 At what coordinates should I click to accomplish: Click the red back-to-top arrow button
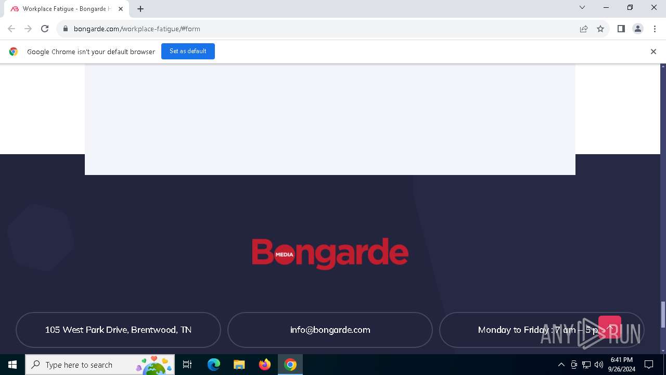[x=610, y=327]
